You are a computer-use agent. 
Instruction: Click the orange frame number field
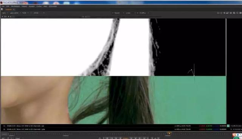(x=126, y=138)
